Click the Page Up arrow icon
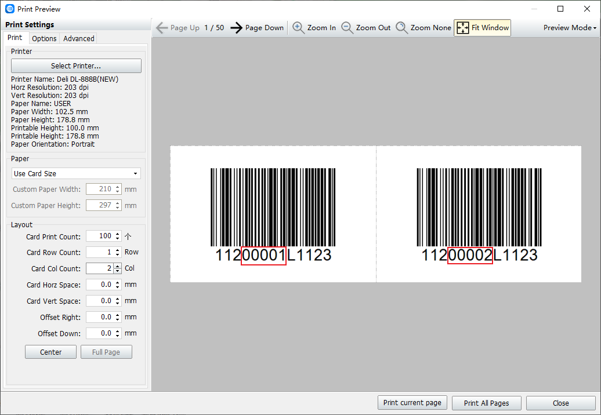The height and width of the screenshot is (415, 601). tap(162, 28)
